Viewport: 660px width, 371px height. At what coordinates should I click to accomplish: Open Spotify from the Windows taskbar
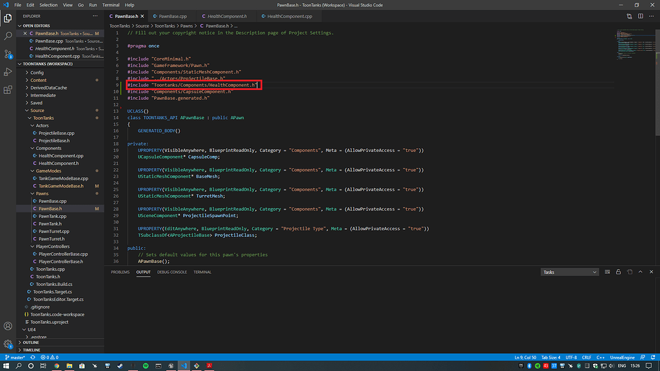(x=146, y=366)
